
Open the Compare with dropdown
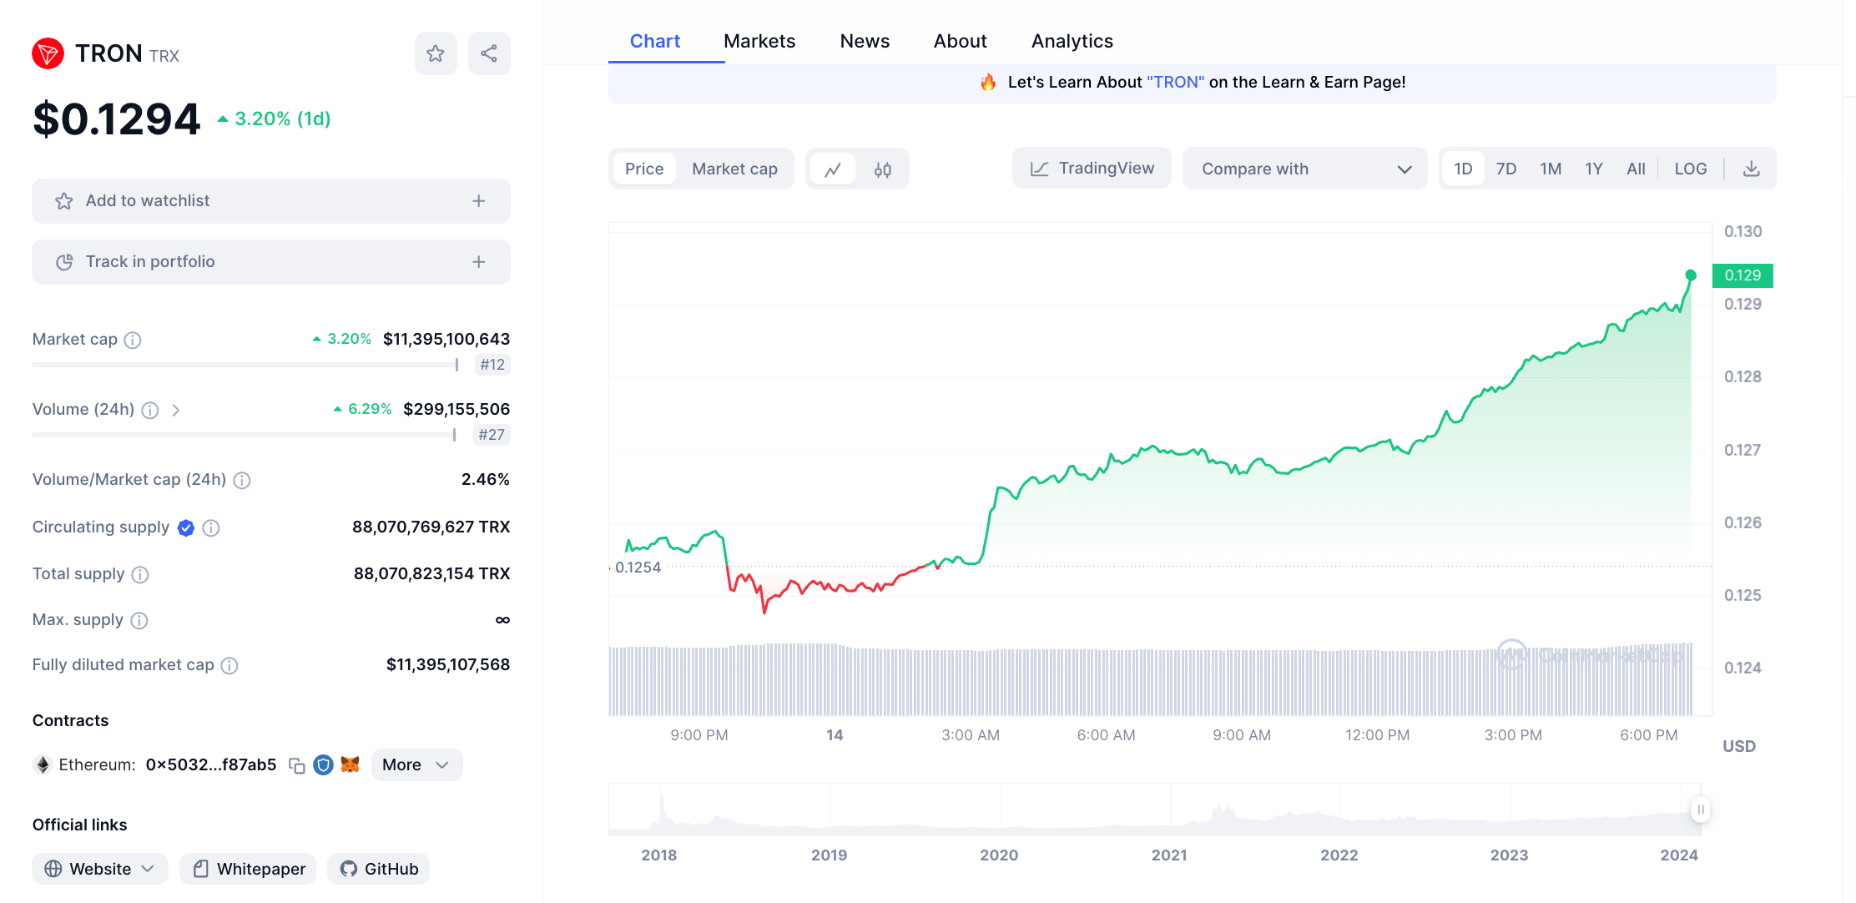click(x=1304, y=169)
